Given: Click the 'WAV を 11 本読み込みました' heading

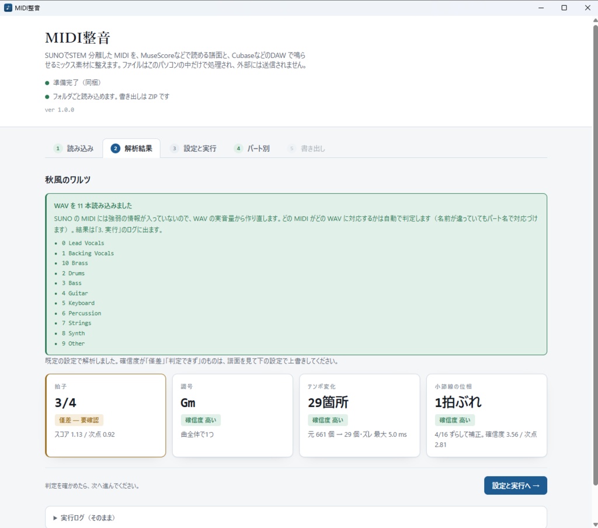Looking at the screenshot, I should point(93,206).
